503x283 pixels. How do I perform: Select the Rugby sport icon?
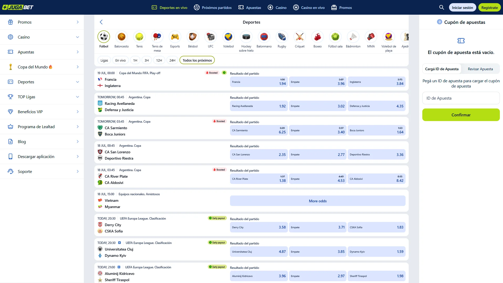(282, 37)
